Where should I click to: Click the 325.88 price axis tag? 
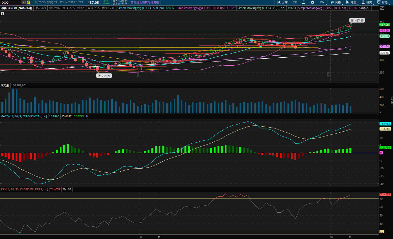pyautogui.click(x=385, y=53)
